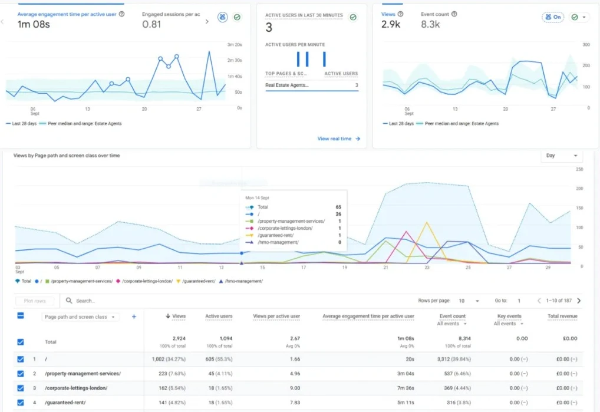Open the Day granularity dropdown

point(562,156)
